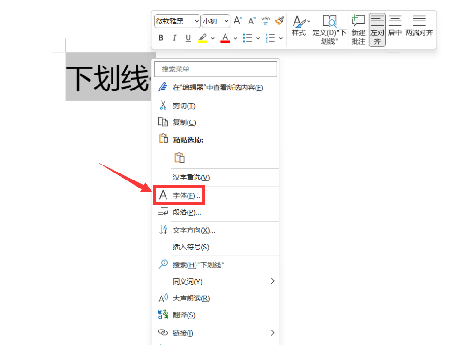Image resolution: width=452 pixels, height=345 pixels.
Task: Toggle underline formatting
Action: 188,38
